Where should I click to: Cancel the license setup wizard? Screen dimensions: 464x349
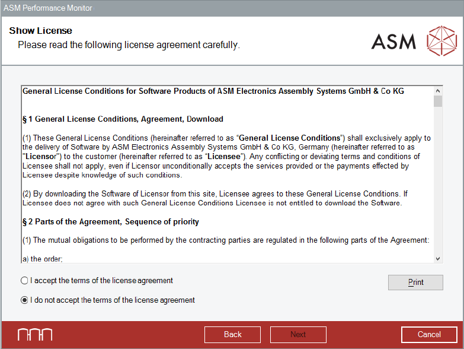[x=429, y=335]
